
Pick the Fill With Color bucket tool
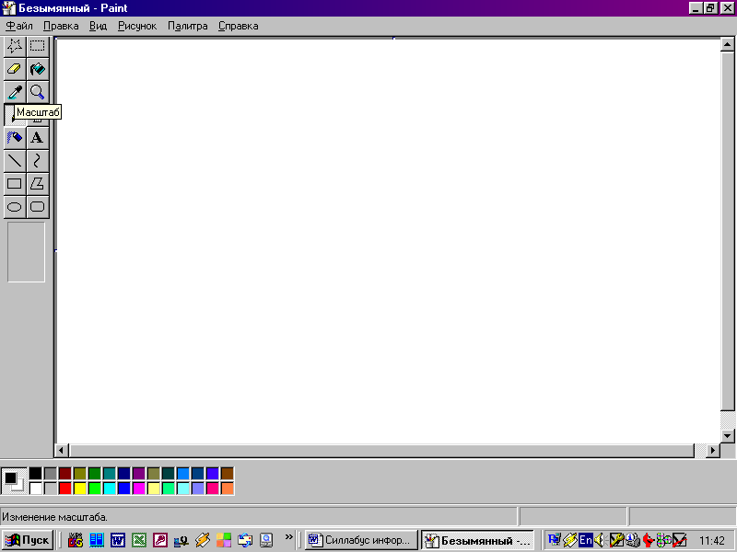(38, 69)
